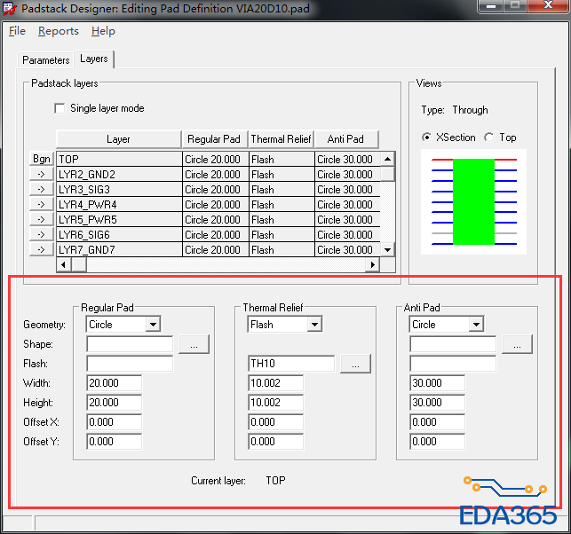The height and width of the screenshot is (534, 571).
Task: Click the arrow selector for LYR5_PWR5 row
Action: (42, 220)
